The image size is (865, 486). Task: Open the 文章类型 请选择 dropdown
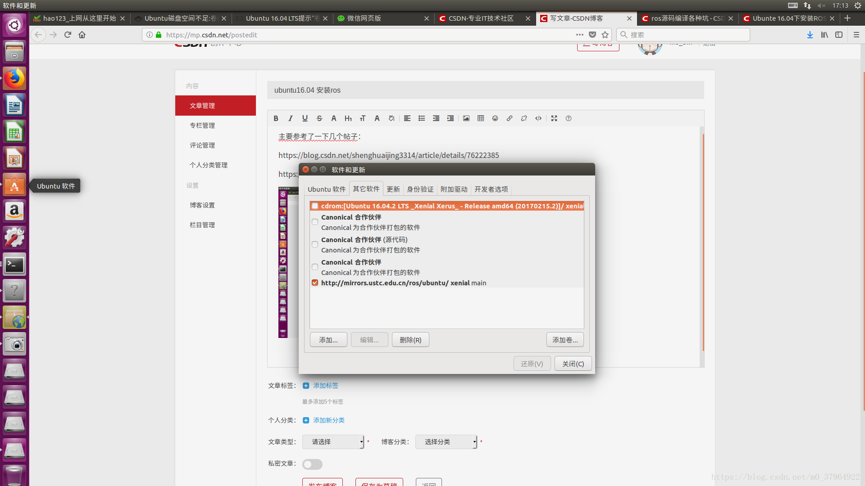tap(333, 442)
